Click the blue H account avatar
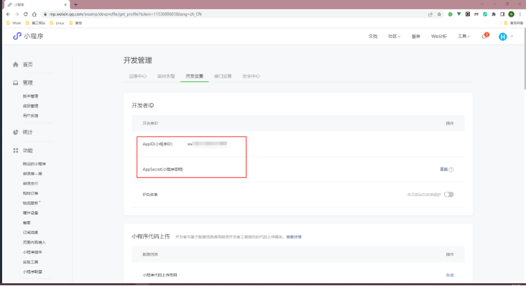Screen dimensions: 526x286 [x=502, y=37]
